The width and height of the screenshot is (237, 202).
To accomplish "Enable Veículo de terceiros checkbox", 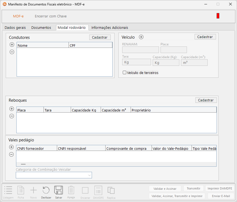I will 125,73.
